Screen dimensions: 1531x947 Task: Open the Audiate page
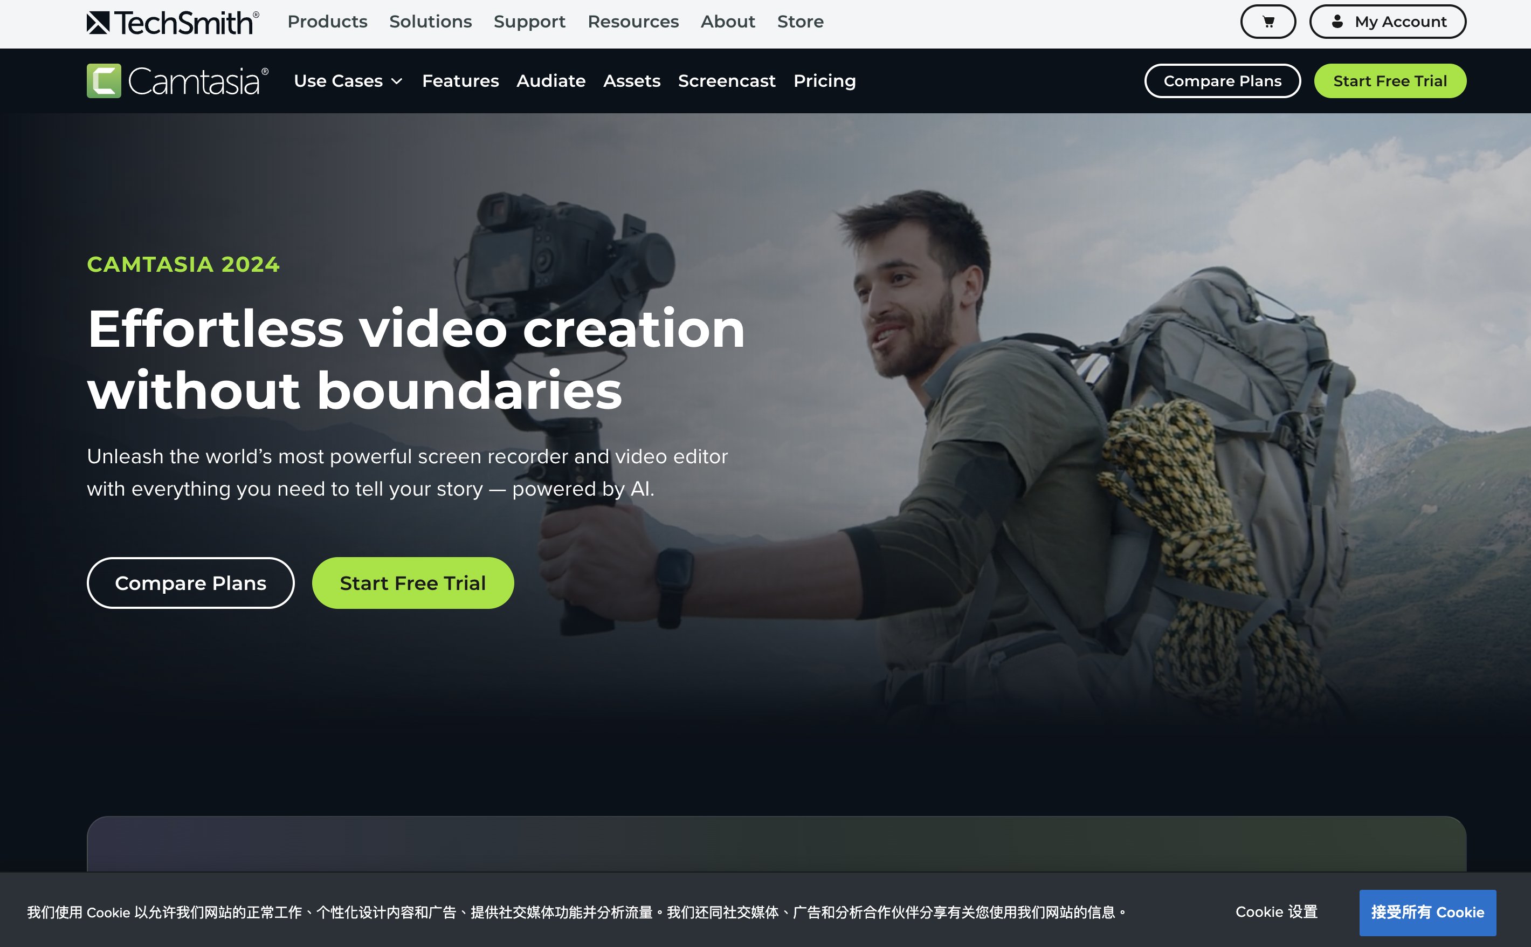pyautogui.click(x=551, y=81)
